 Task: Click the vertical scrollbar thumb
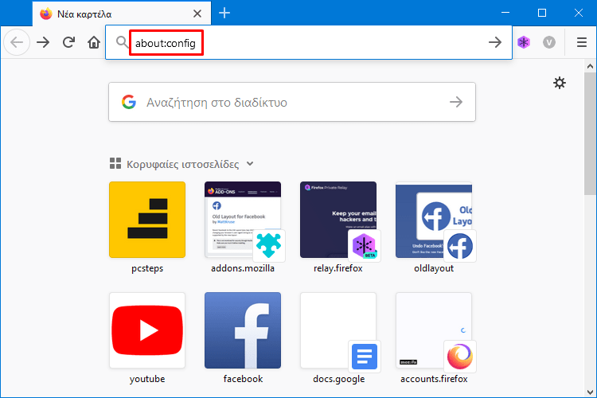click(590, 134)
